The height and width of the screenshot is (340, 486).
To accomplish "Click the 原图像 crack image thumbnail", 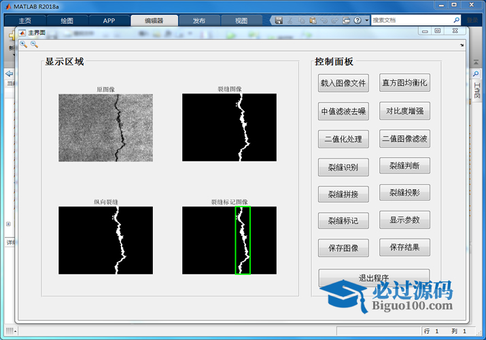I will (105, 127).
